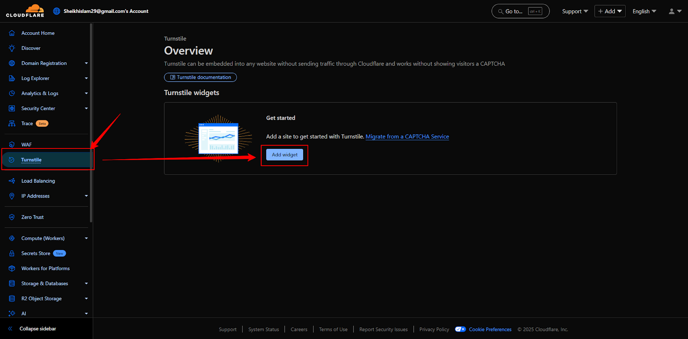Select Turnstile in the sidebar
The width and height of the screenshot is (688, 339).
click(x=31, y=160)
